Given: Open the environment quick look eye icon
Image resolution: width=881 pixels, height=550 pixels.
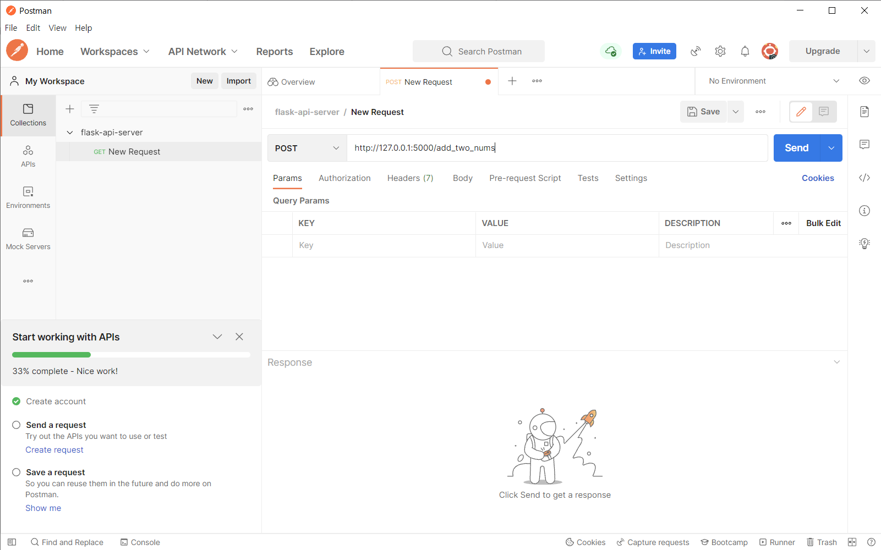Looking at the screenshot, I should [x=864, y=81].
